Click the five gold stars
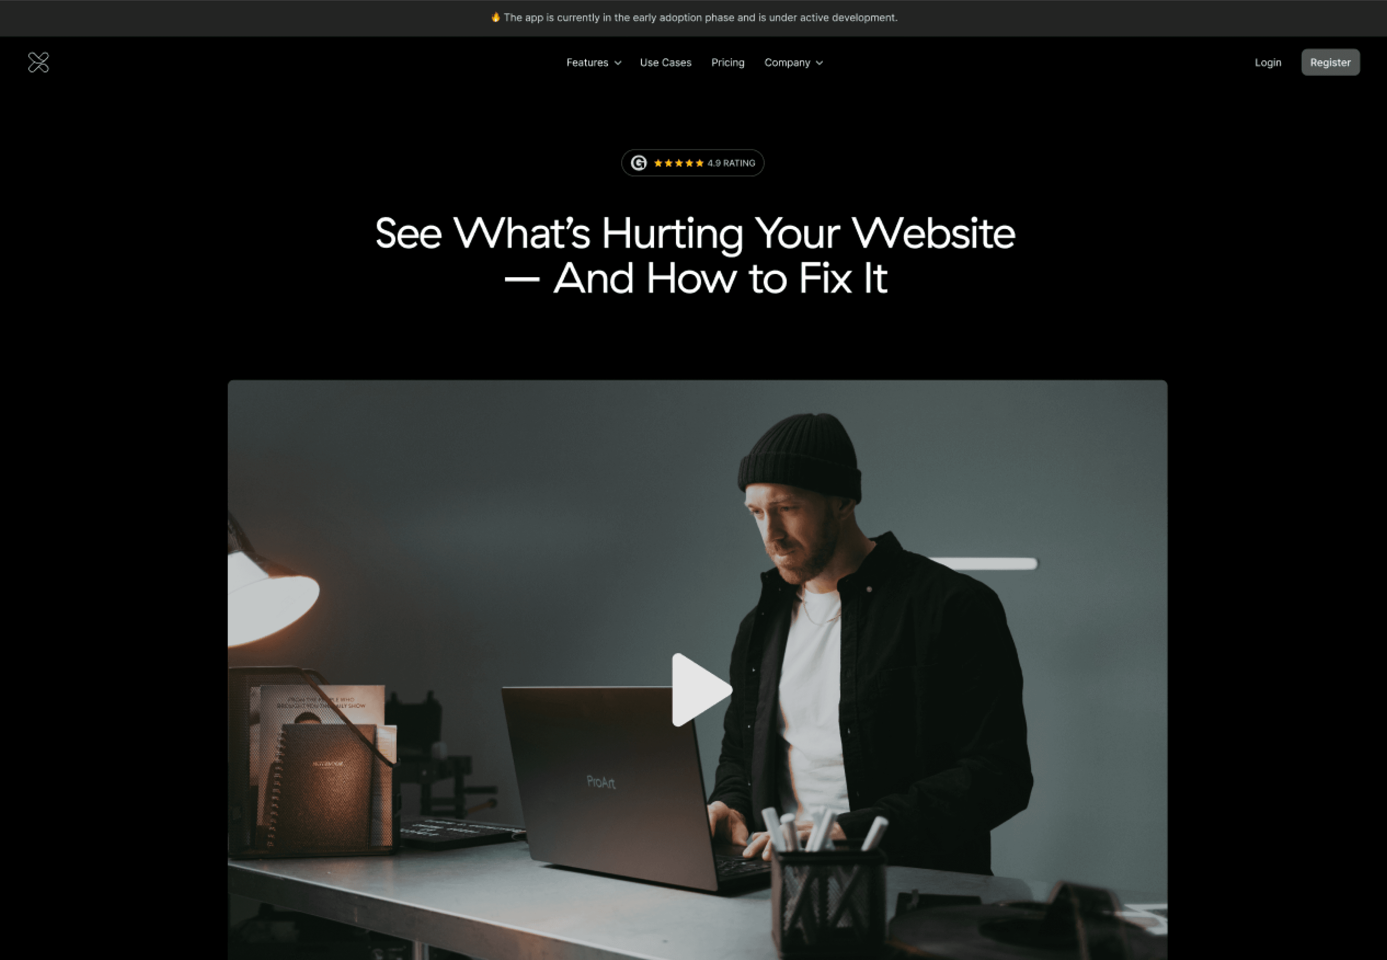Screen dimensions: 1387x960 pyautogui.click(x=679, y=163)
